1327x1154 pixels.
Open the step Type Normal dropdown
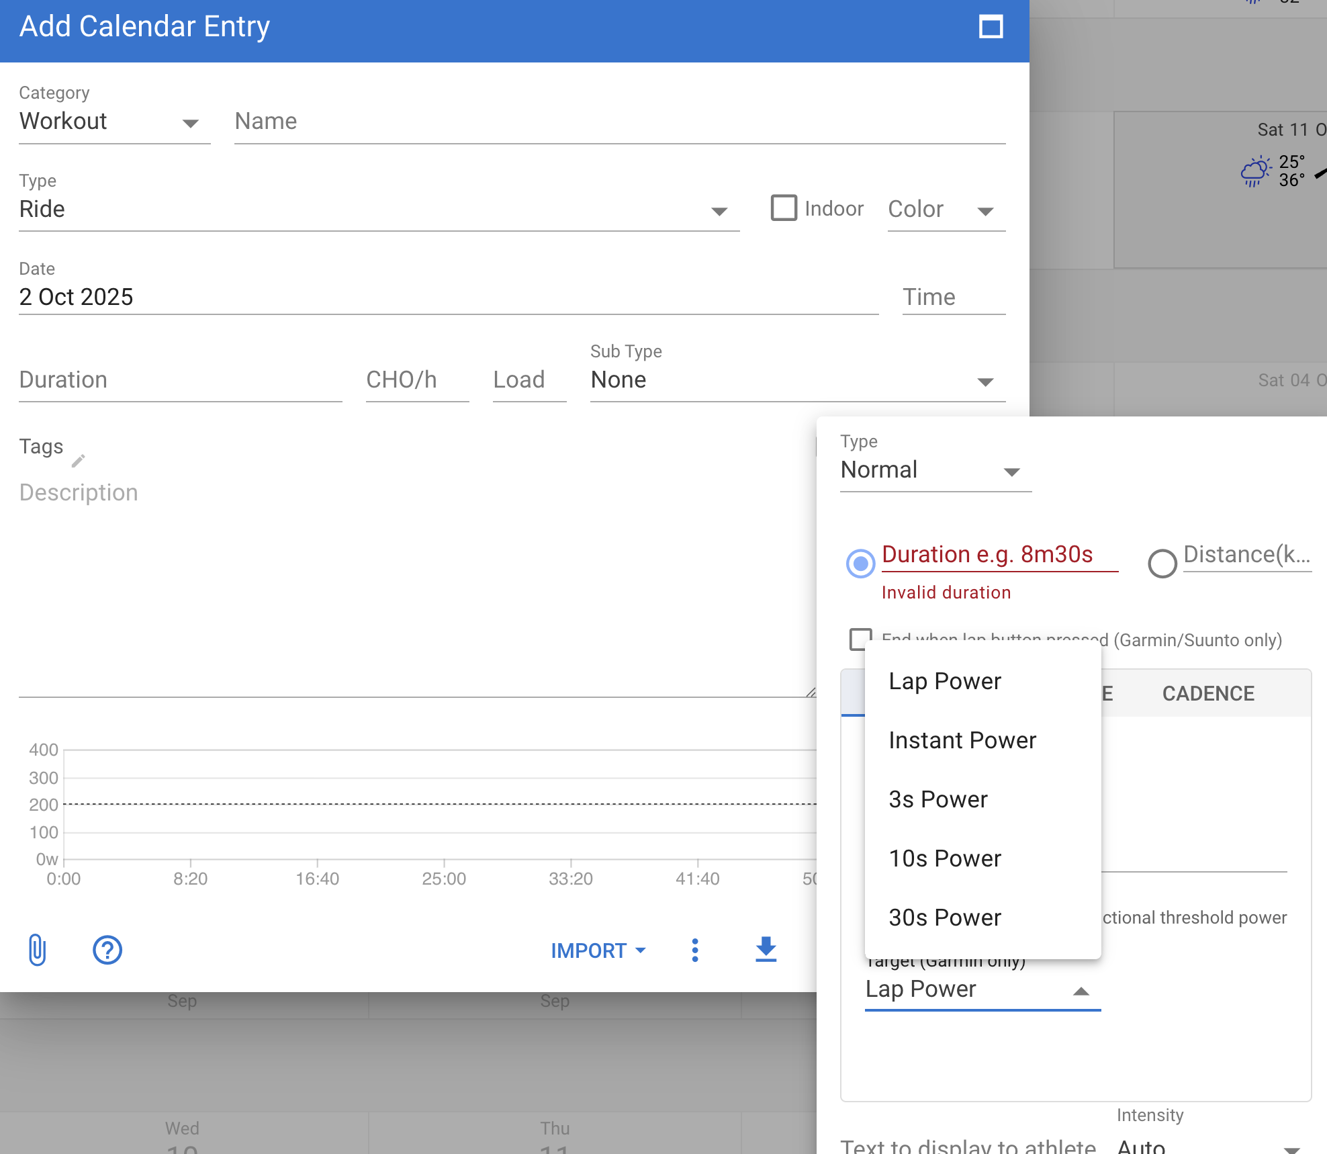pyautogui.click(x=934, y=470)
